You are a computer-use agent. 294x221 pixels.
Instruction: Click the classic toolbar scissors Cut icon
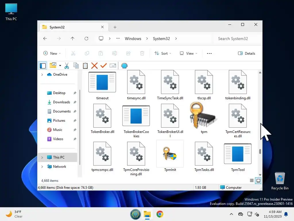tap(67, 66)
